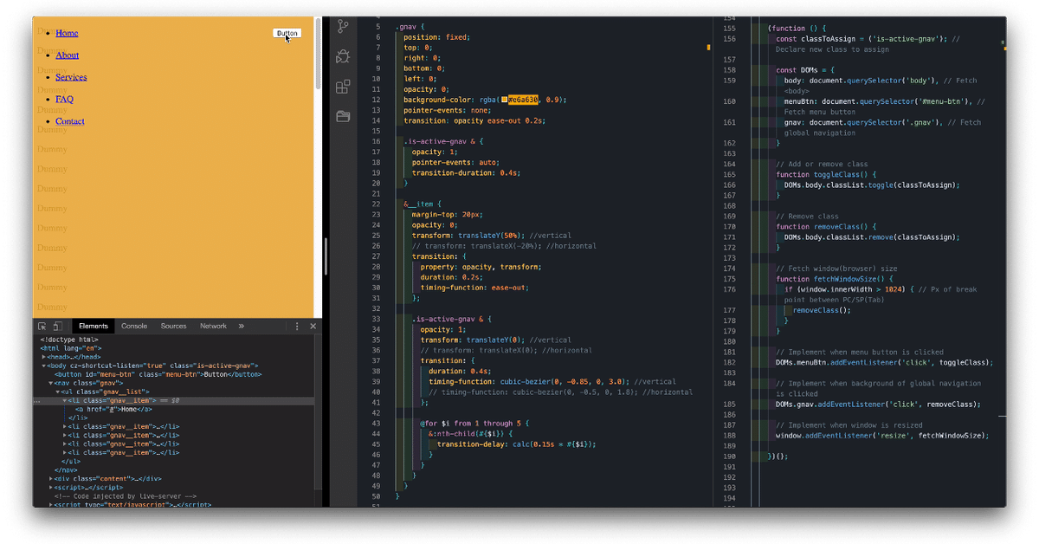Image resolution: width=1039 pixels, height=544 pixels.
Task: Collapse the selected li gnav__item node
Action: tap(65, 401)
